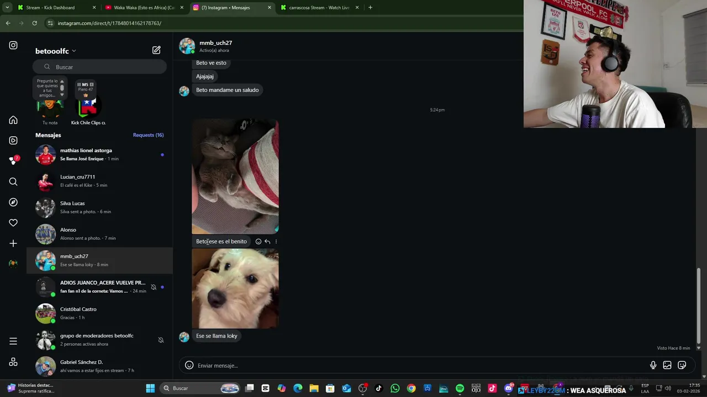Jump to latest message arrow
This screenshot has height=397, width=707.
(699, 348)
